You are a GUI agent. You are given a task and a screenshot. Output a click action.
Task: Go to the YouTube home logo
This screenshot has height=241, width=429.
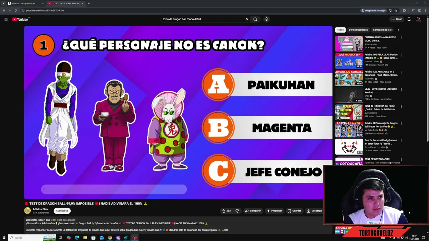tap(20, 19)
